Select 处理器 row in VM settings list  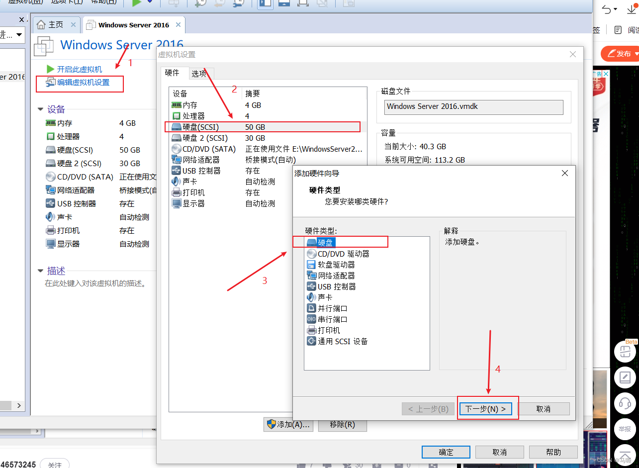click(x=268, y=116)
